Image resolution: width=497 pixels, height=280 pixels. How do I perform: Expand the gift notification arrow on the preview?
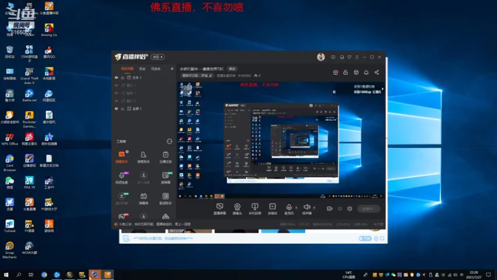pyautogui.click(x=383, y=89)
